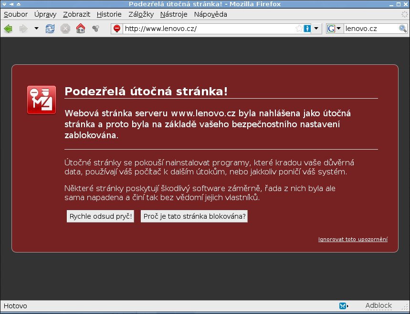Image resolution: width=410 pixels, height=314 pixels.
Task: Click the gray stop loading button
Action: click(65, 29)
